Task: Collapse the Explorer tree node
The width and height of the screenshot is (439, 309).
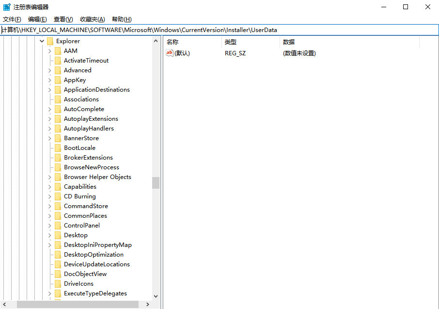Action: [42, 41]
